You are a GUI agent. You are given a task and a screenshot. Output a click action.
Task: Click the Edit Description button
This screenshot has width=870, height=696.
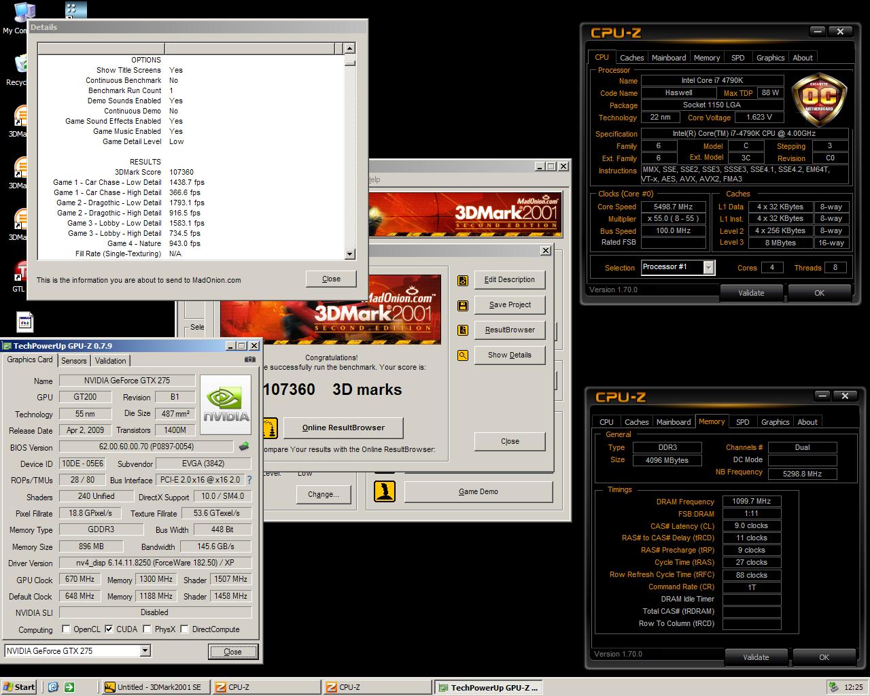pyautogui.click(x=509, y=279)
